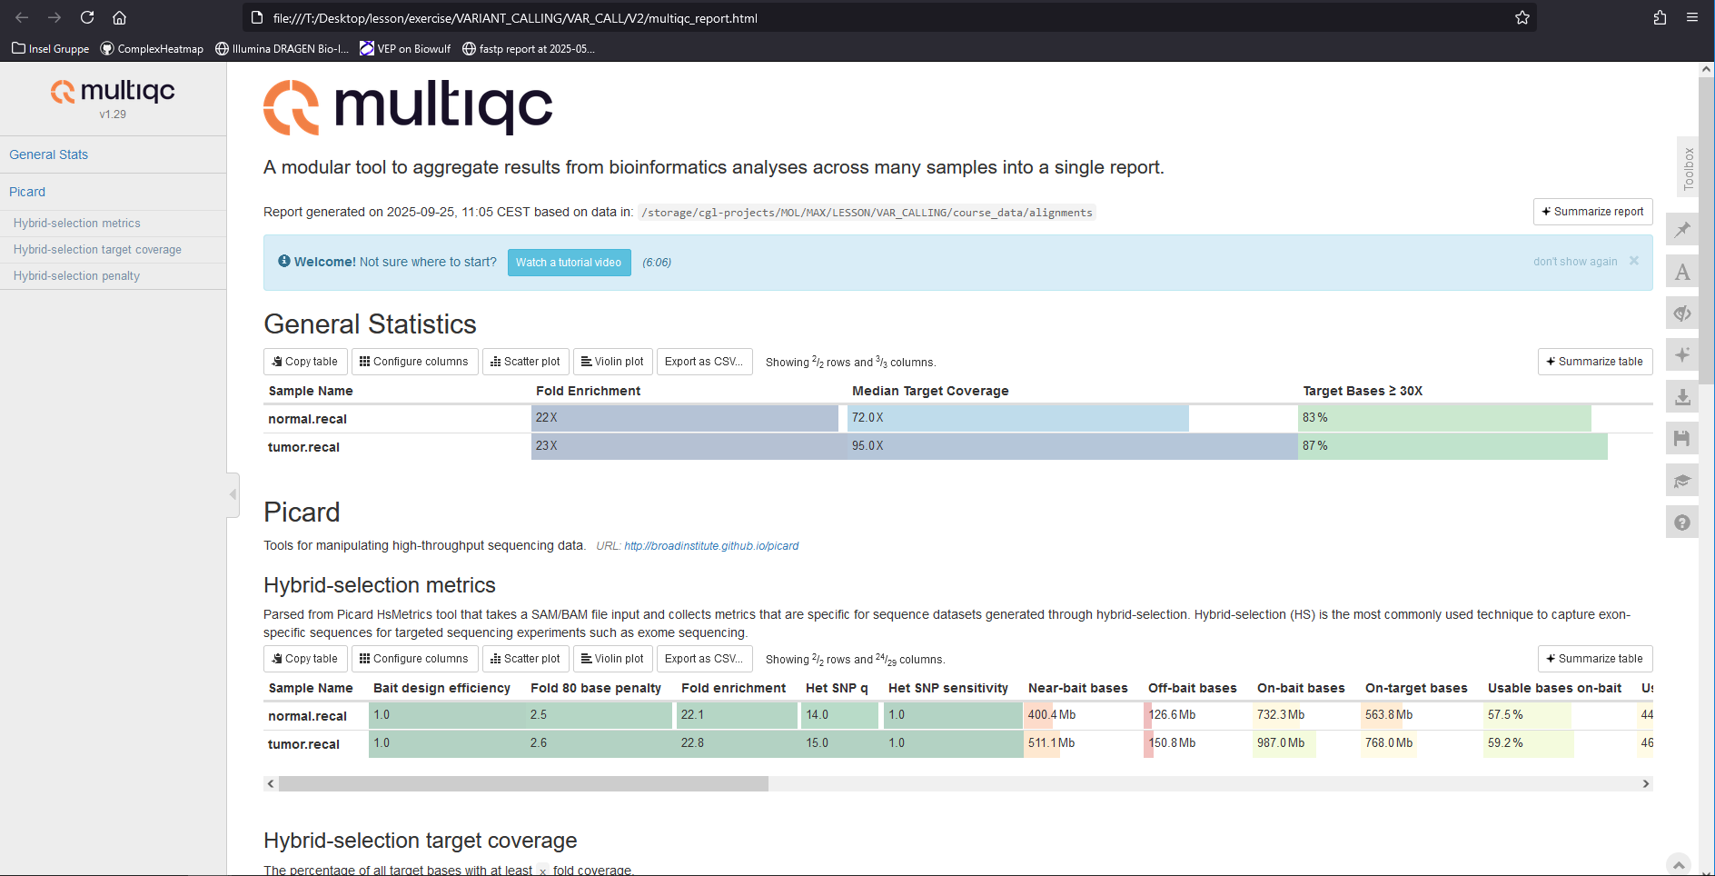Viewport: 1715px width, 876px height.
Task: Expand the Toolbox side tab
Action: [x=1689, y=168]
